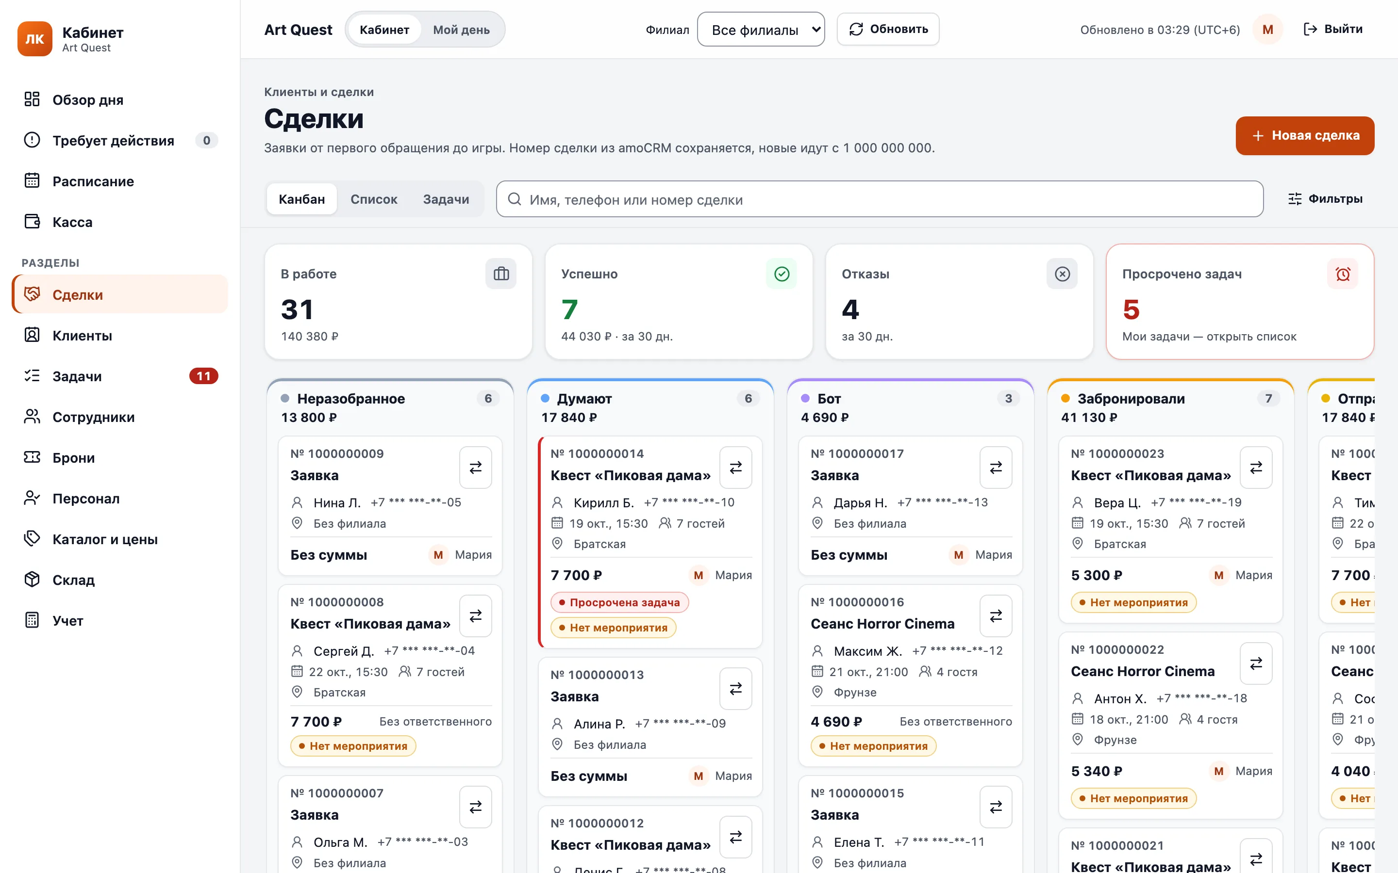
Task: Switch to Канбан view tab
Action: pos(301,199)
